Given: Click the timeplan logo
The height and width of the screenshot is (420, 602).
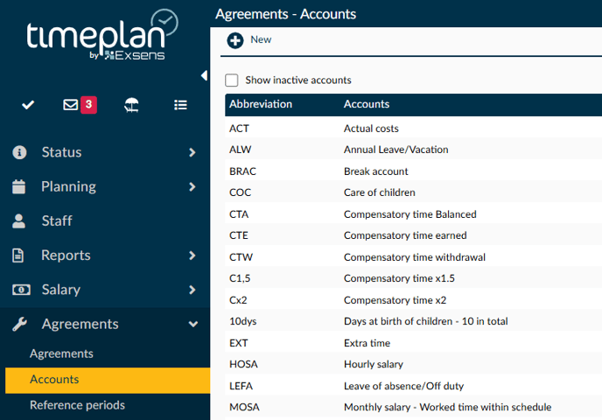Looking at the screenshot, I should coord(102,35).
